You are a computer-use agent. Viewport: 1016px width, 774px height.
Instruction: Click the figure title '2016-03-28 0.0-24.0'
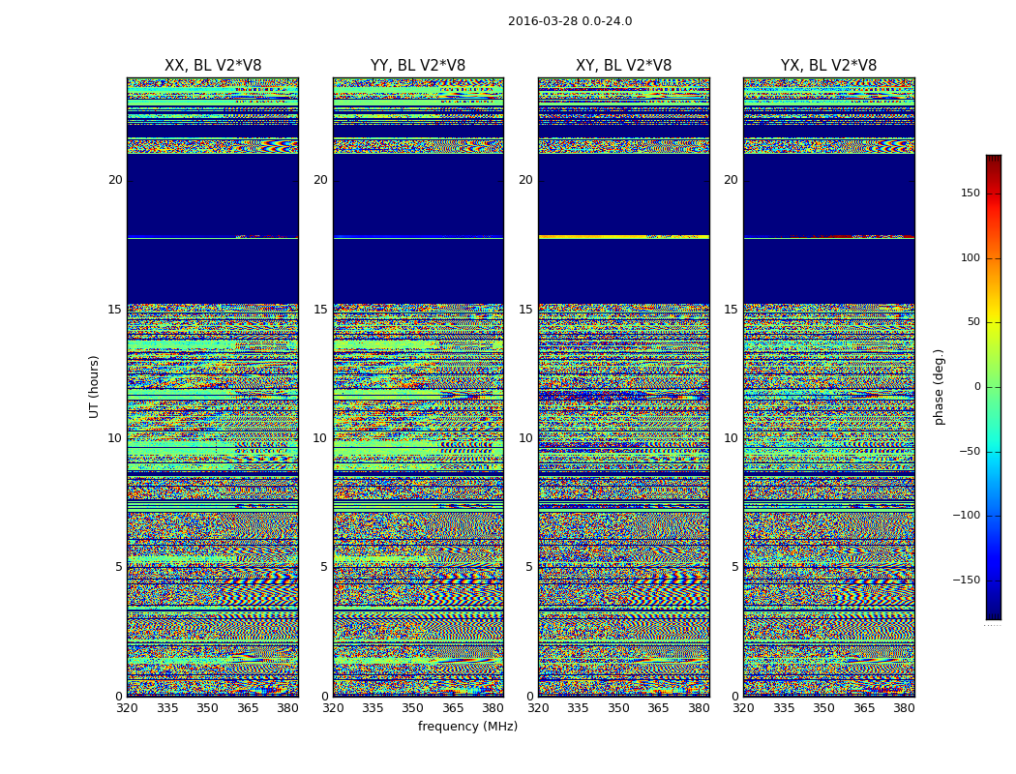point(569,21)
